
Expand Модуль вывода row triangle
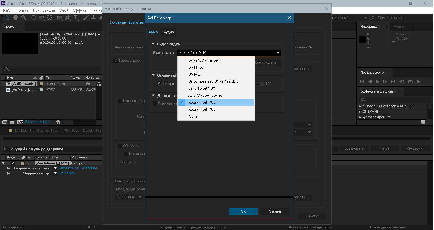click(9, 173)
